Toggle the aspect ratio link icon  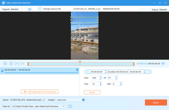click(x=105, y=78)
